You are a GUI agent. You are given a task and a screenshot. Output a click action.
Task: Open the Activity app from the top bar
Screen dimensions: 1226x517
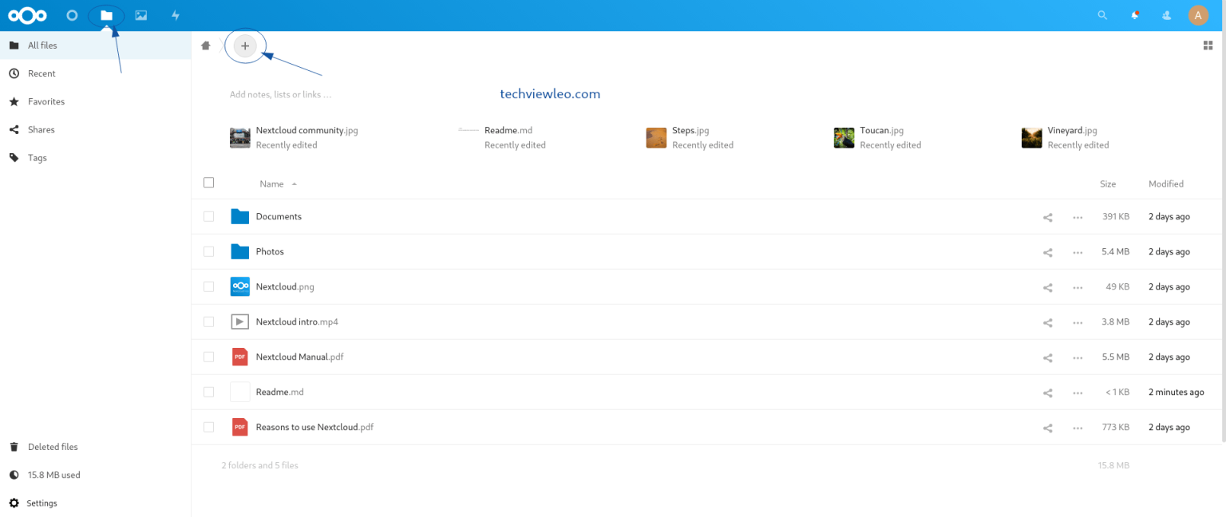pos(175,15)
